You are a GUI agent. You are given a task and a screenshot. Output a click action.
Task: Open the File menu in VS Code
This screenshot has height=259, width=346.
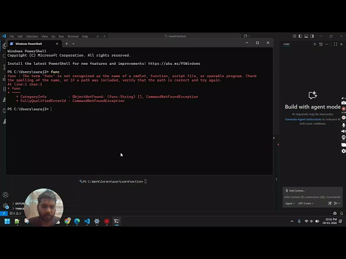point(12,36)
